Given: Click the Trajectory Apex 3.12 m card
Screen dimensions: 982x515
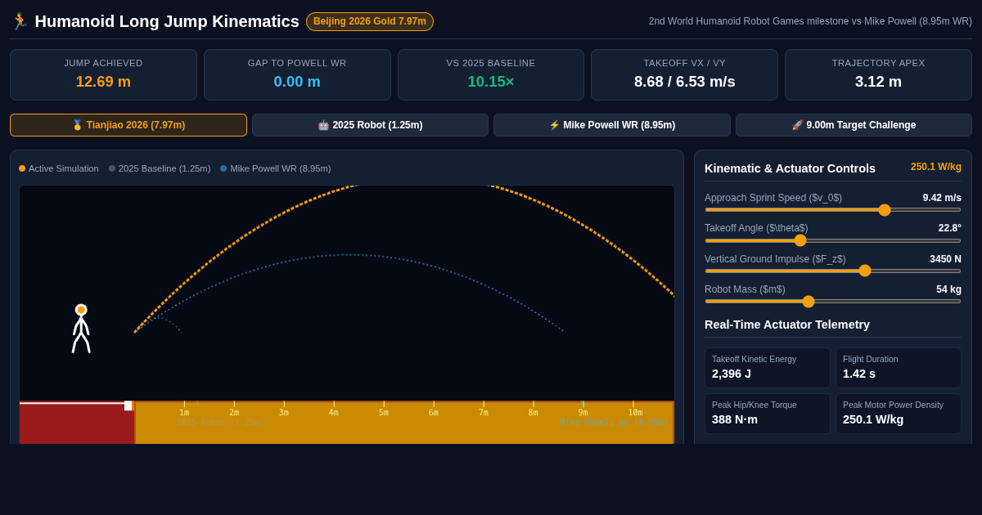Looking at the screenshot, I should tap(879, 74).
